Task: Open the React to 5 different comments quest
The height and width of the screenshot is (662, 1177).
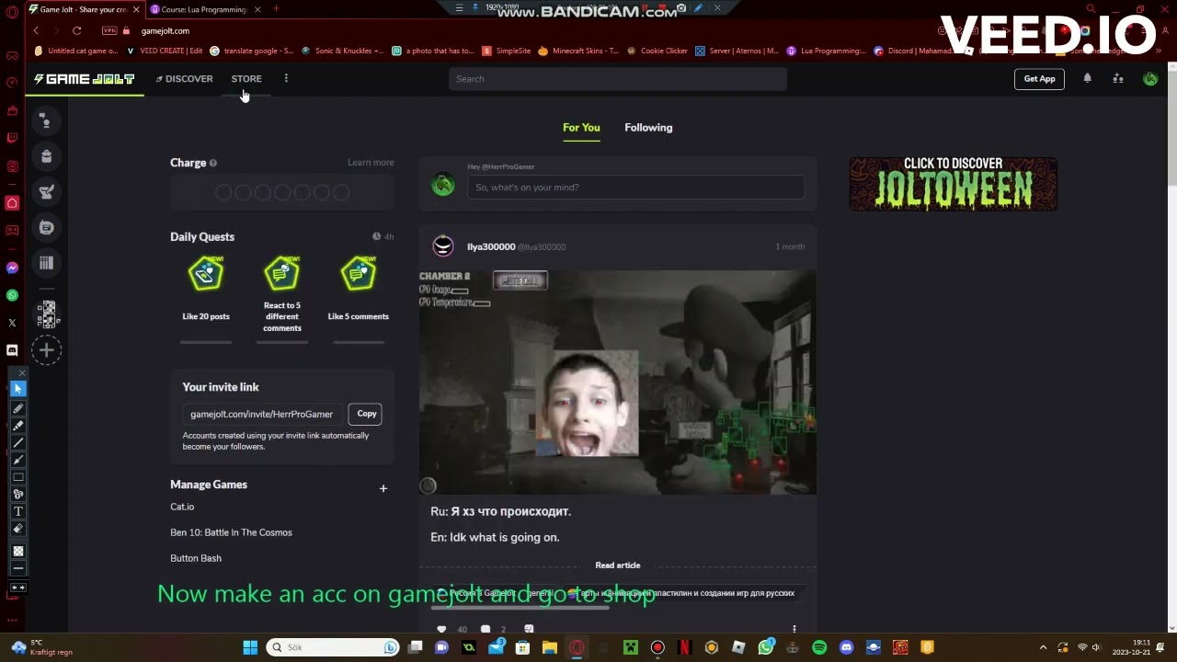Action: point(282,294)
